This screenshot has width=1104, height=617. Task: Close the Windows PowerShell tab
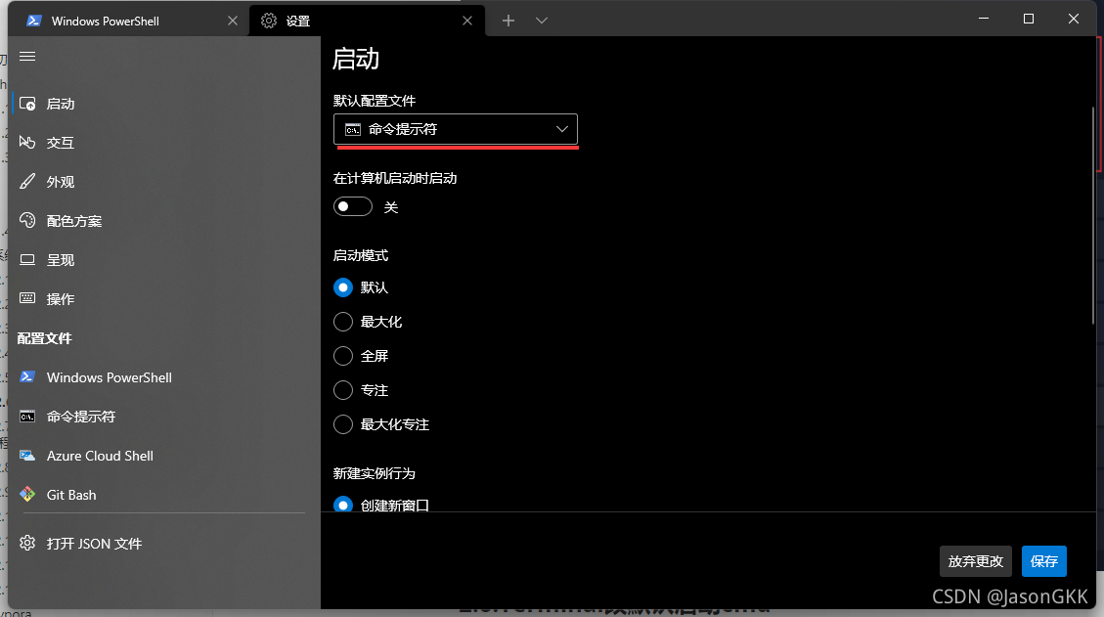(233, 22)
